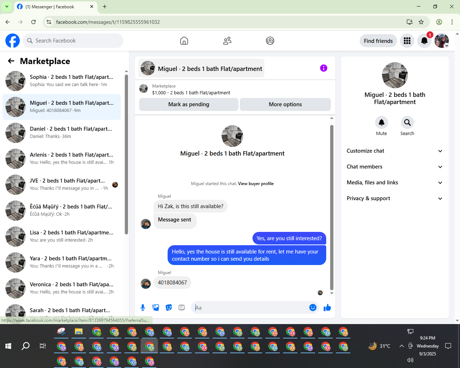Screen dimensions: 460x368
Task: Choose a GIF icon
Action: 182,308
